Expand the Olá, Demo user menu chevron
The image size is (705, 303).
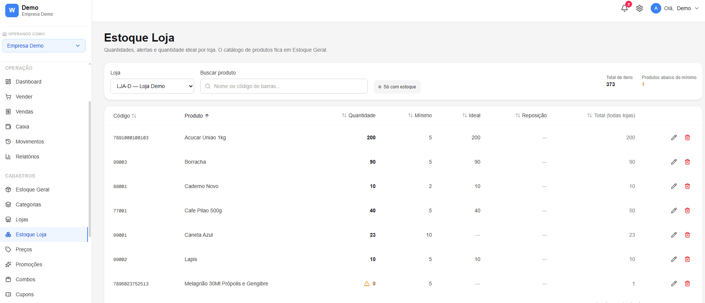tap(697, 8)
